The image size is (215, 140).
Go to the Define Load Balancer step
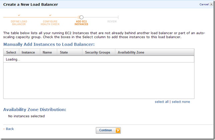click(19, 23)
